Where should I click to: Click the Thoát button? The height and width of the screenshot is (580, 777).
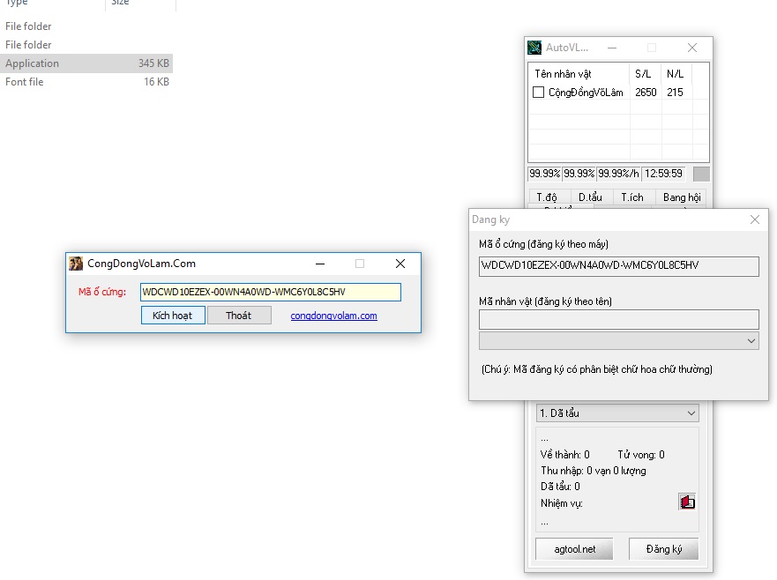pyautogui.click(x=239, y=316)
